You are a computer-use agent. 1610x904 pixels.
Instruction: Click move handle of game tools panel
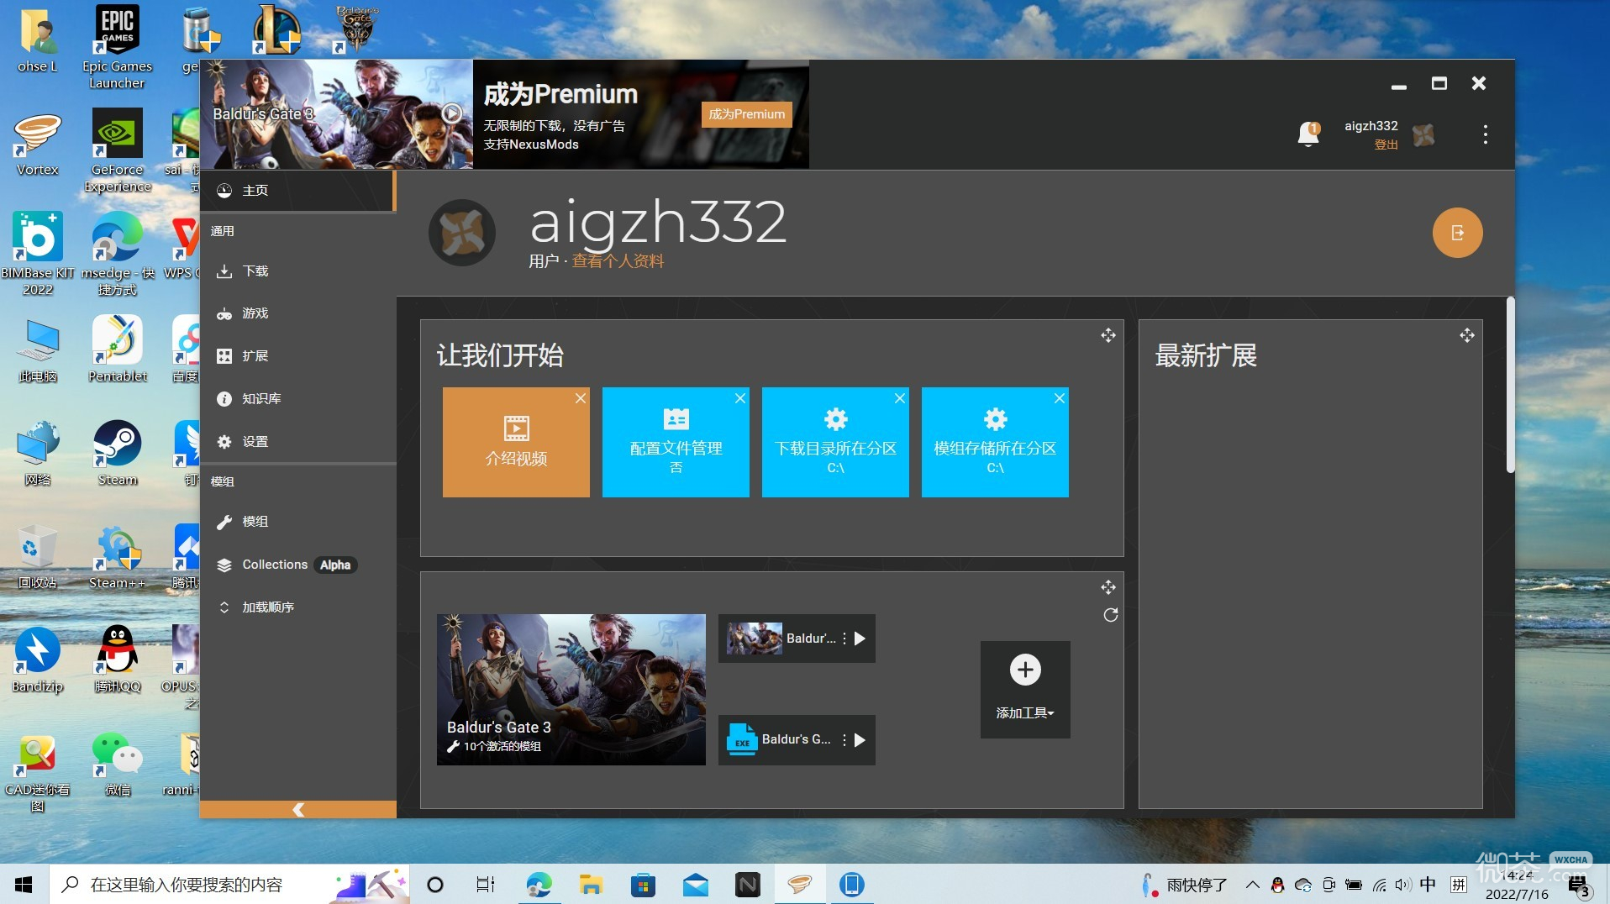click(1108, 587)
